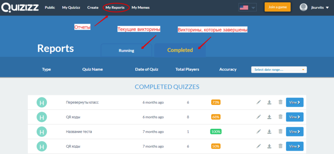Screen dimensions: 334x154
Task: Click the Quizizz logo
Action: click(x=20, y=7)
